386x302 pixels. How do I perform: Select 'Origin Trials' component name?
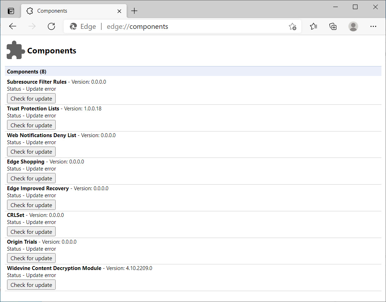click(x=22, y=242)
